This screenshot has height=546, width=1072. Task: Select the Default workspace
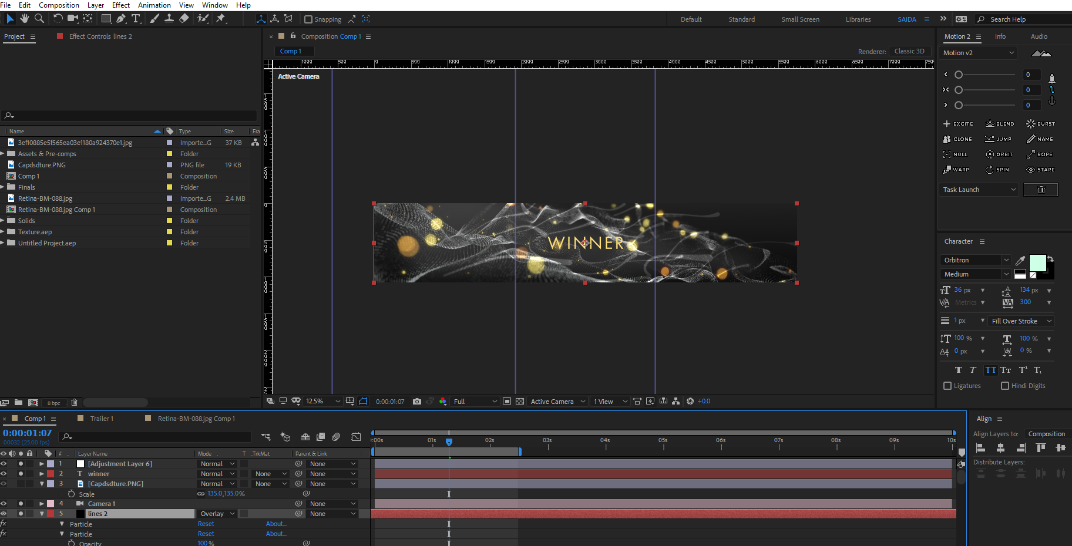click(x=691, y=19)
